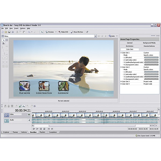Open the Auto zoom dropdown arrow
This screenshot has height=161, width=161.
117,36
